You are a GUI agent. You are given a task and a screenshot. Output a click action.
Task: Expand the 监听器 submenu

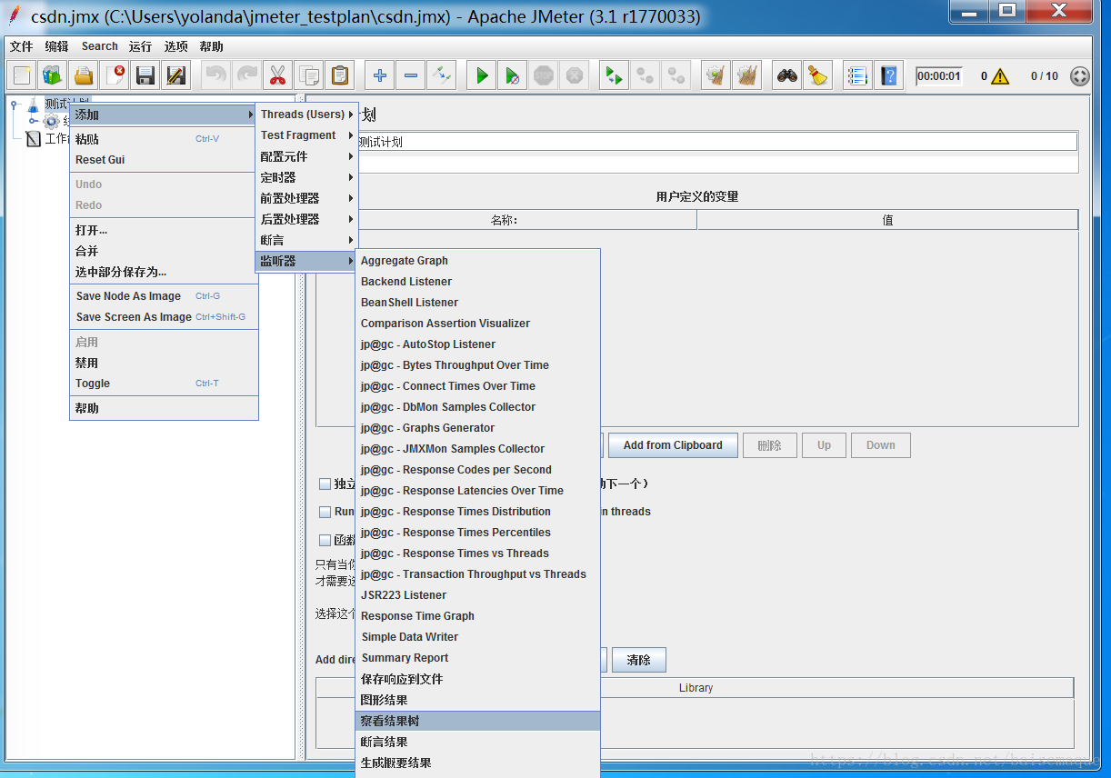click(x=306, y=261)
